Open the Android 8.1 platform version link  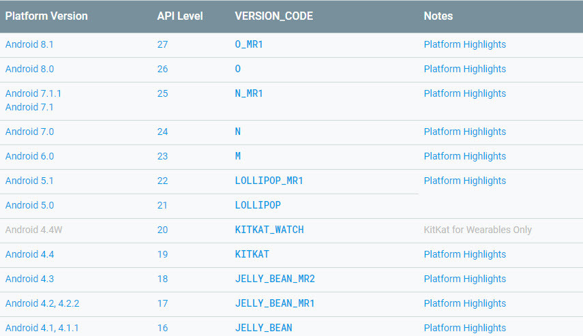(29, 44)
